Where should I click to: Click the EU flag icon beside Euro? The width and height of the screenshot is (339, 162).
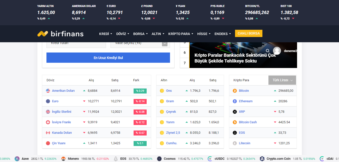tap(48, 101)
